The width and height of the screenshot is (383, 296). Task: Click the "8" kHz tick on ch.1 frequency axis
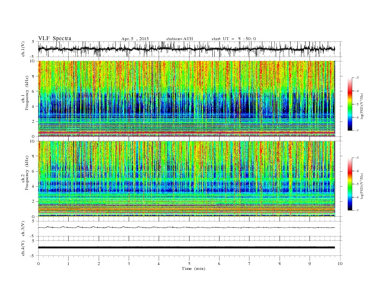pos(34,76)
